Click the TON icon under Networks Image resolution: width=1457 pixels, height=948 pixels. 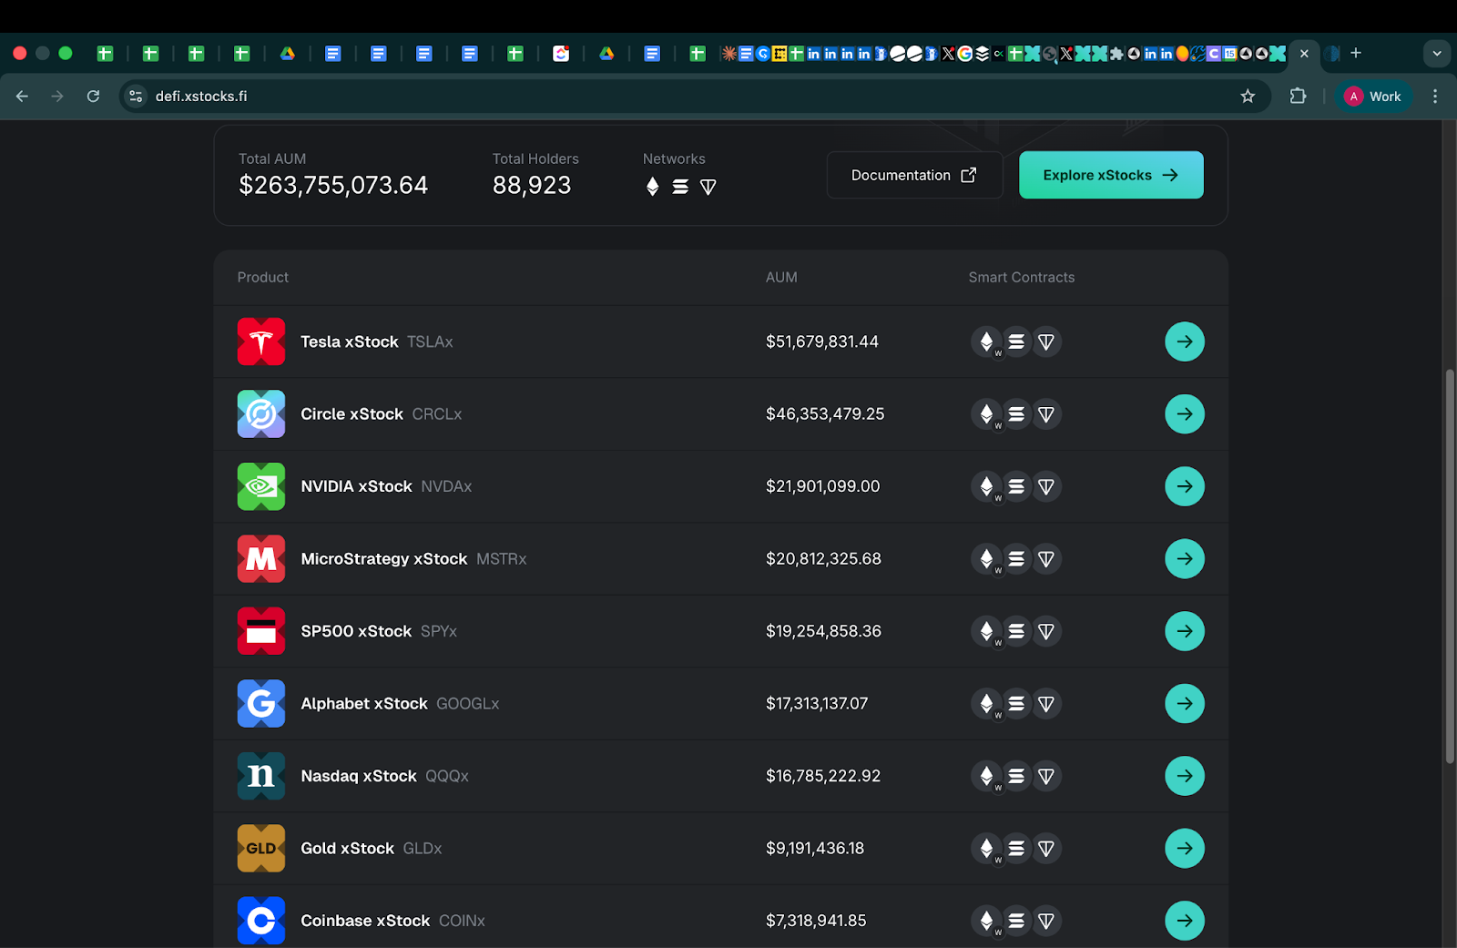708,187
